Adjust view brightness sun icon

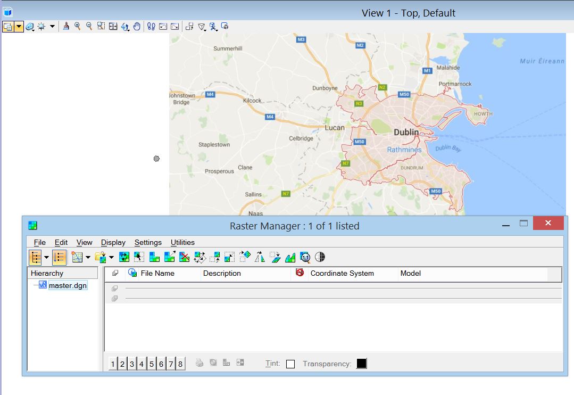coord(41,27)
